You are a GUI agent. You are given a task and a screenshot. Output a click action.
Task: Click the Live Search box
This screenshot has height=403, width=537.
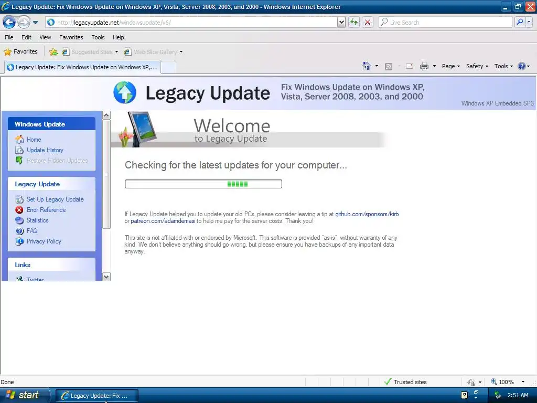(x=445, y=23)
